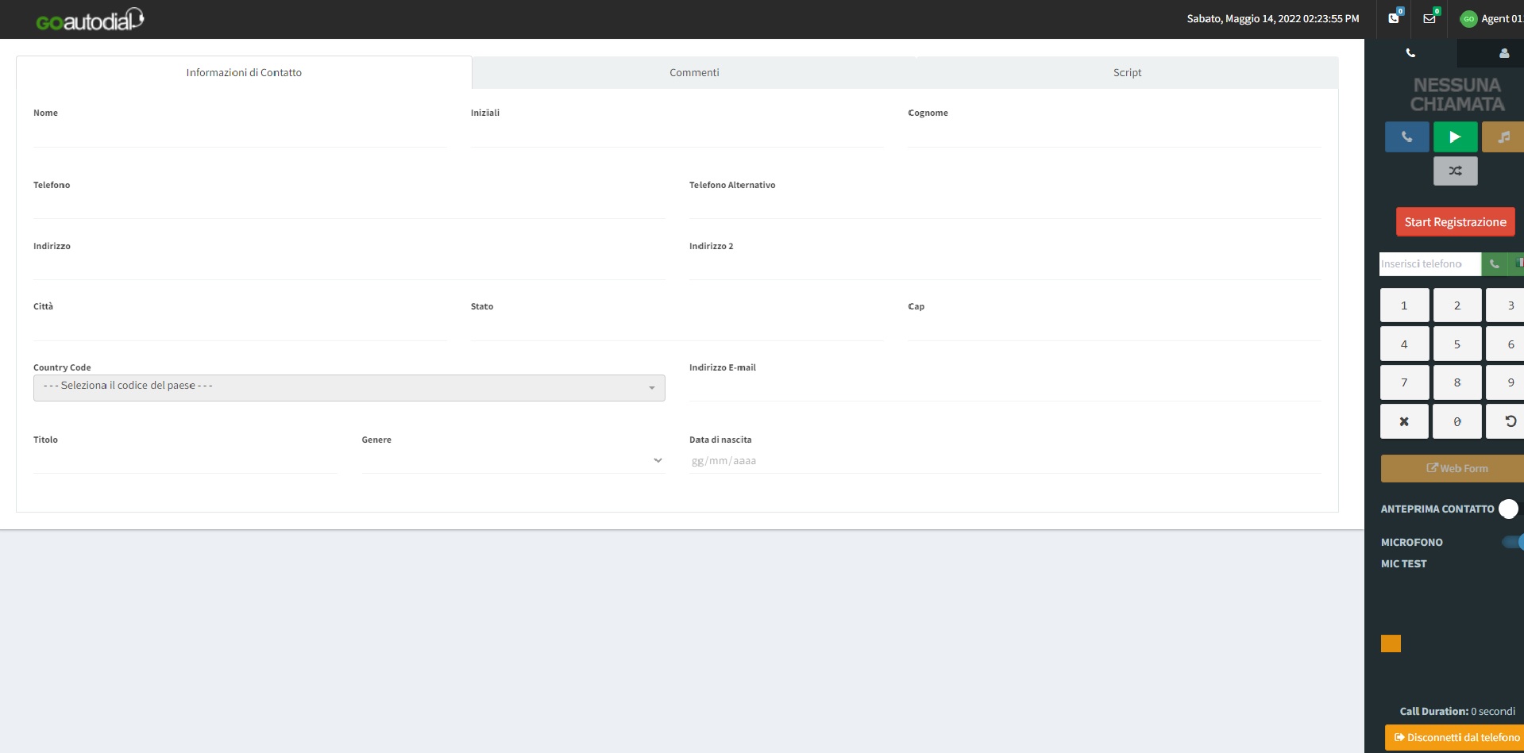Image resolution: width=1524 pixels, height=753 pixels.
Task: Tap dialpad key 9
Action: pyautogui.click(x=1507, y=382)
